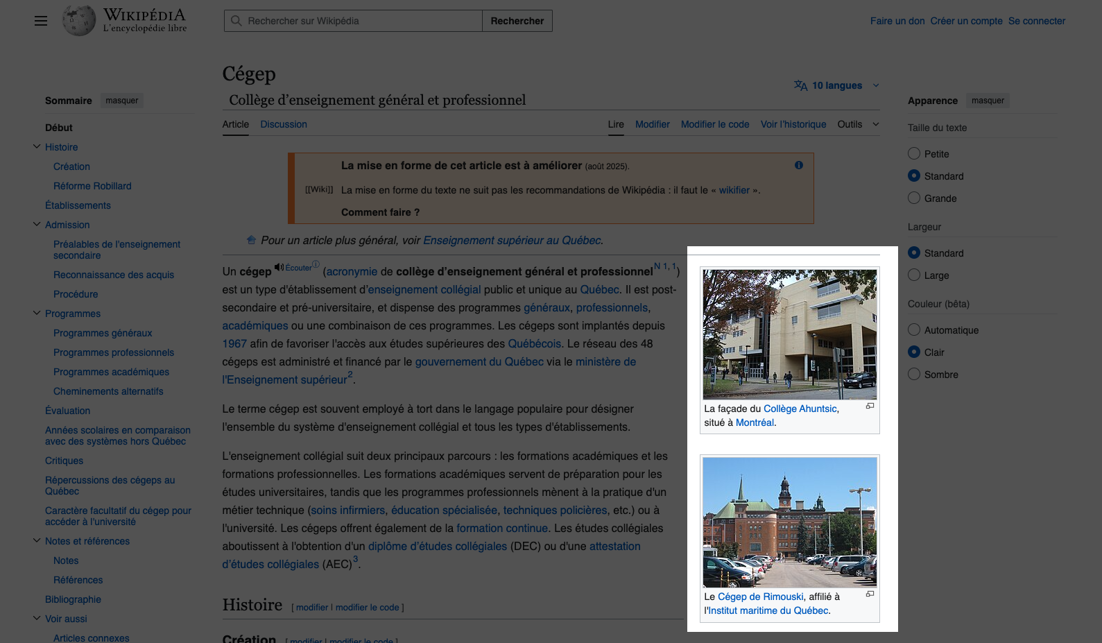Click the Écouter audio speaker icon
Screen dimensions: 1102x643
coord(279,267)
